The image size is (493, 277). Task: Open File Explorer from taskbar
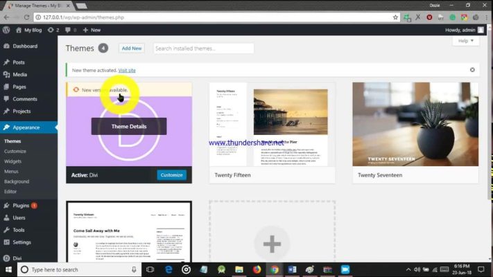(x=239, y=269)
